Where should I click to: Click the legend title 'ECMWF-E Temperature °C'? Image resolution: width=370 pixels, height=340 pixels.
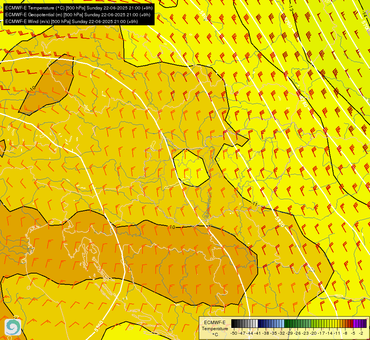[x=215, y=328]
